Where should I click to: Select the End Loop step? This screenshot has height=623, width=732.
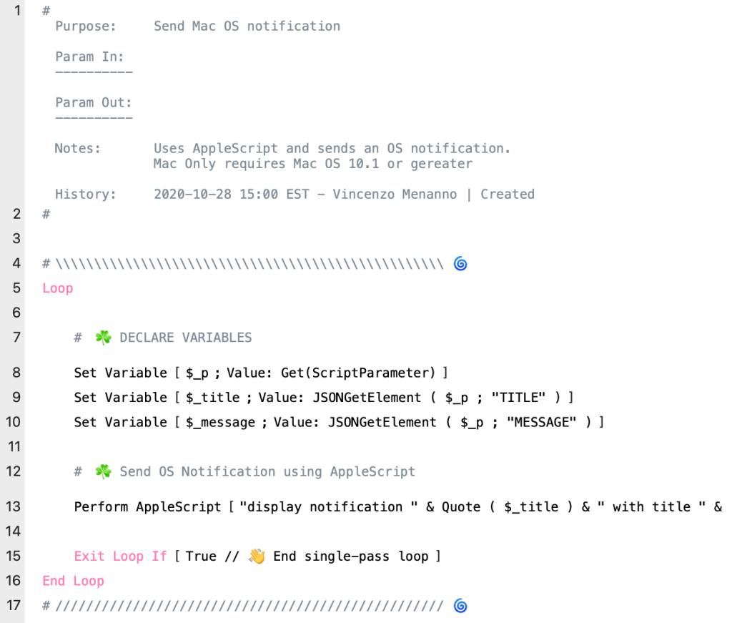[x=73, y=581]
